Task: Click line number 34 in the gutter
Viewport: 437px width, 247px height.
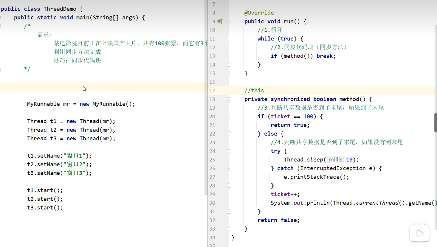Action: tap(212, 237)
